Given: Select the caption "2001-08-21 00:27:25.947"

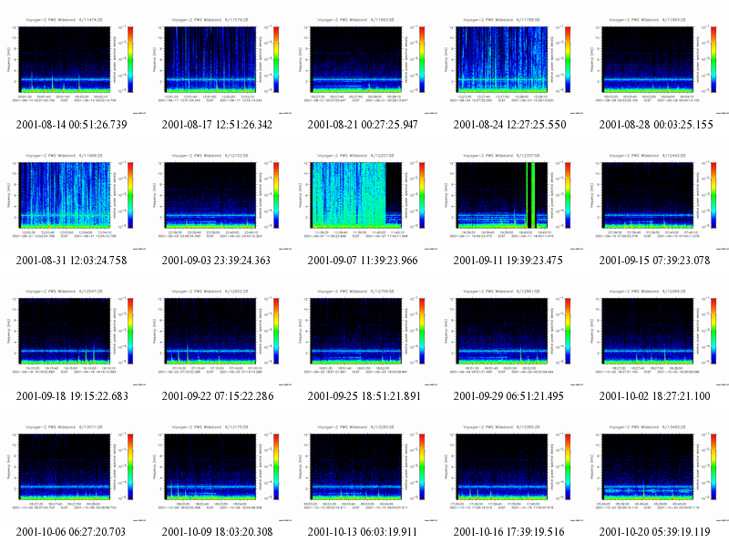Looking at the screenshot, I should click(363, 125).
